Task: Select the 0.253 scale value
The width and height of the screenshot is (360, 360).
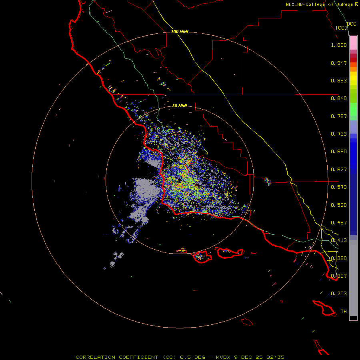Action: [339, 294]
